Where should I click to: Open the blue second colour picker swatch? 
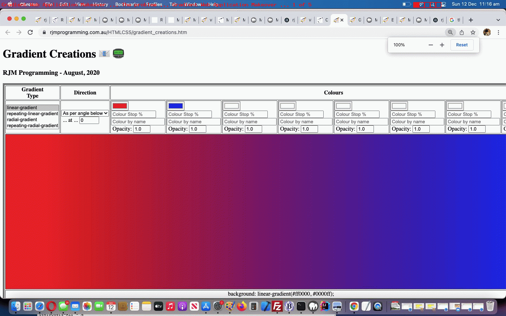coord(176,106)
